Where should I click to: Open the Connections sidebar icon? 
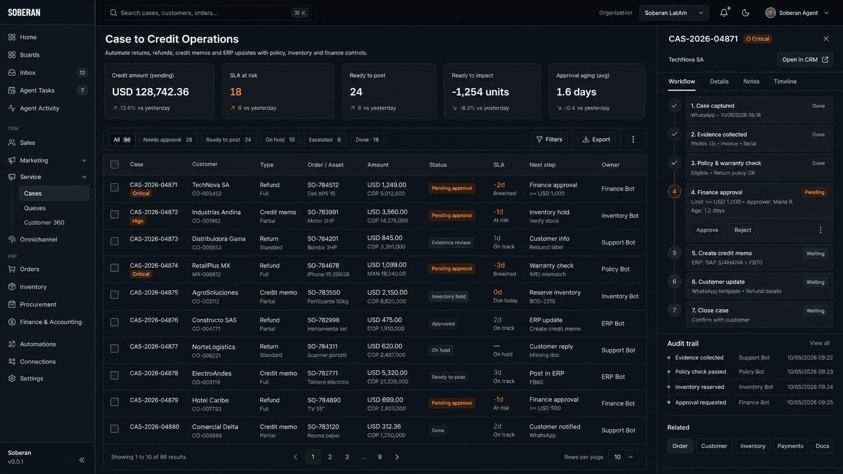click(12, 362)
